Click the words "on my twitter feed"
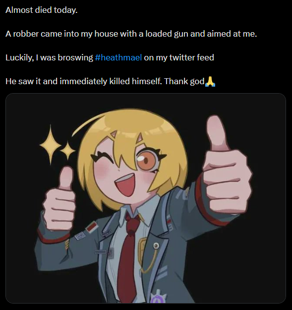This screenshot has width=292, height=310. [x=179, y=57]
